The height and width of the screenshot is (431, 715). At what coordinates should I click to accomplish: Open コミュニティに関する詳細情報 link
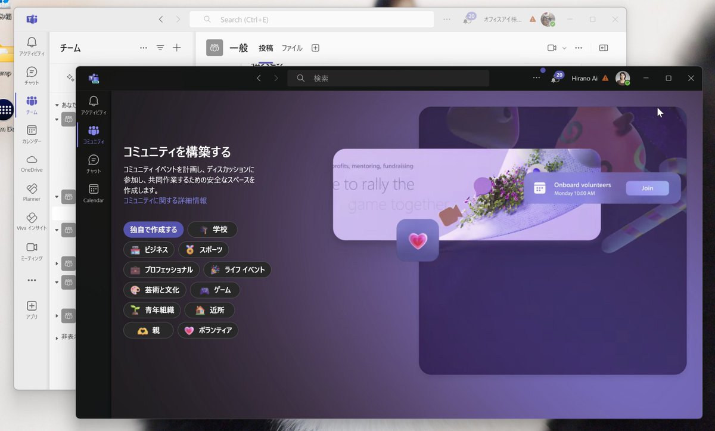coord(165,201)
